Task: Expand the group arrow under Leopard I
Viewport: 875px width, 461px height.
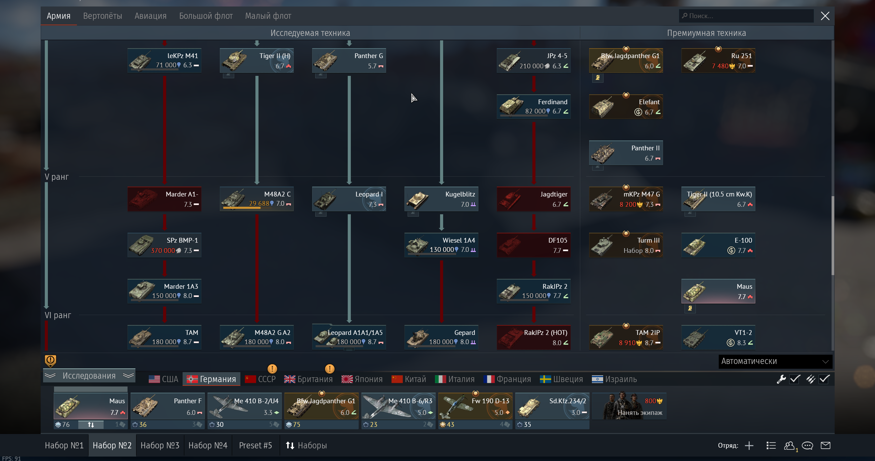Action: point(321,214)
